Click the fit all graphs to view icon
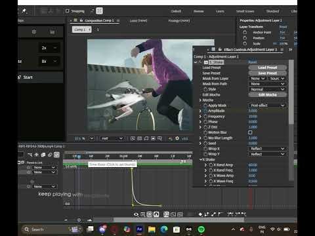This screenshot has width=315, height=236. click(180, 214)
